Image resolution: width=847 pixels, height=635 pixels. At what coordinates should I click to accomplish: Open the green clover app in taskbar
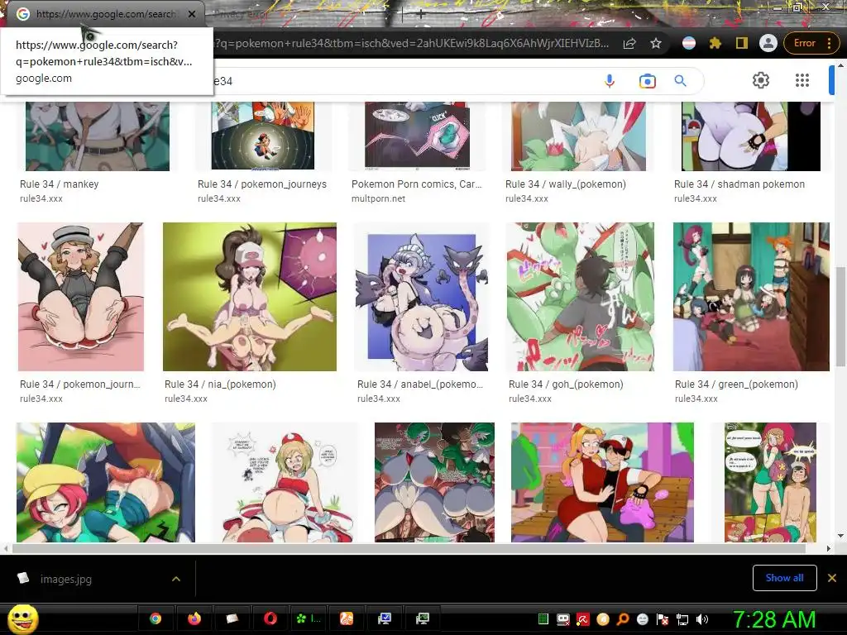coord(309,618)
